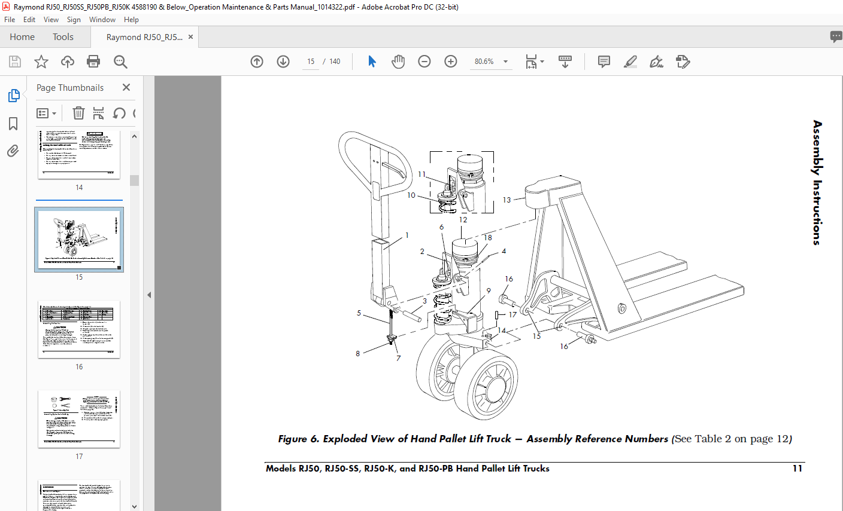The width and height of the screenshot is (843, 511).
Task: Add a sticky note comment
Action: click(604, 62)
